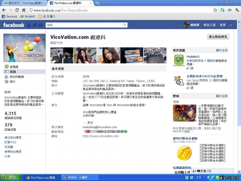Open the fourth photo showing product boxes
The image size is (241, 181).
click(132, 55)
